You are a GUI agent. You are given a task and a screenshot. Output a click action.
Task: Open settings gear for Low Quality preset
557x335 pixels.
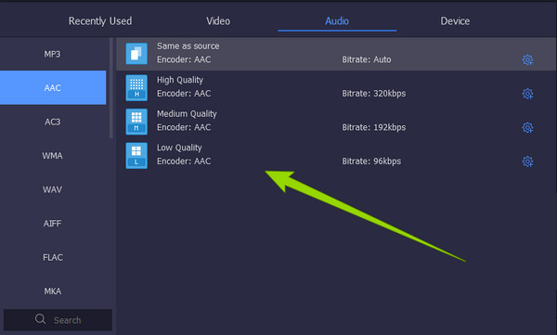point(527,161)
